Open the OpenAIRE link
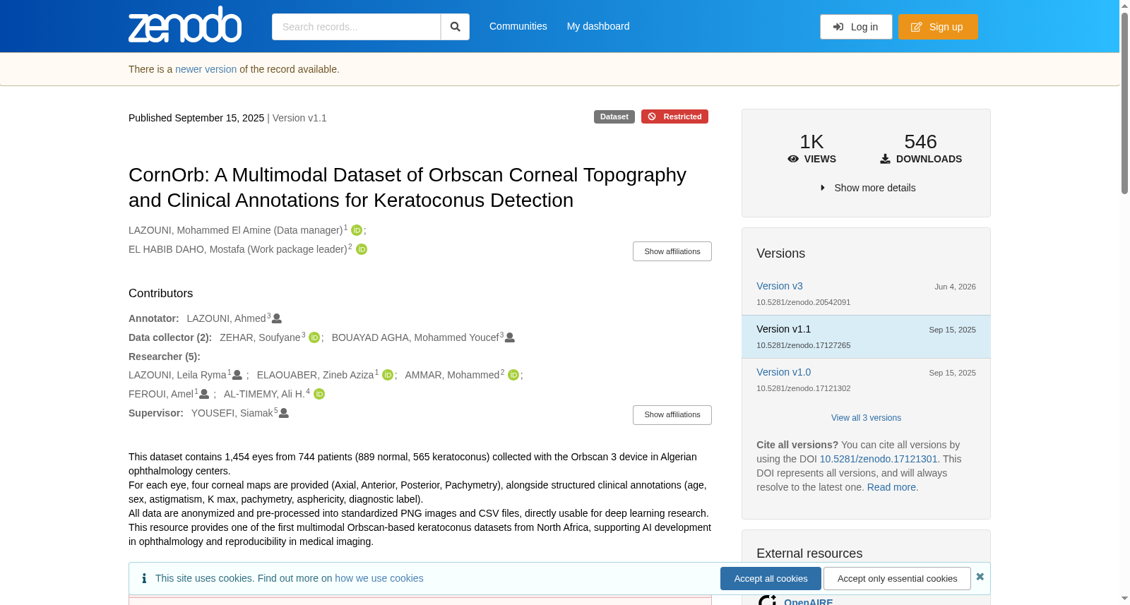 pos(808,601)
